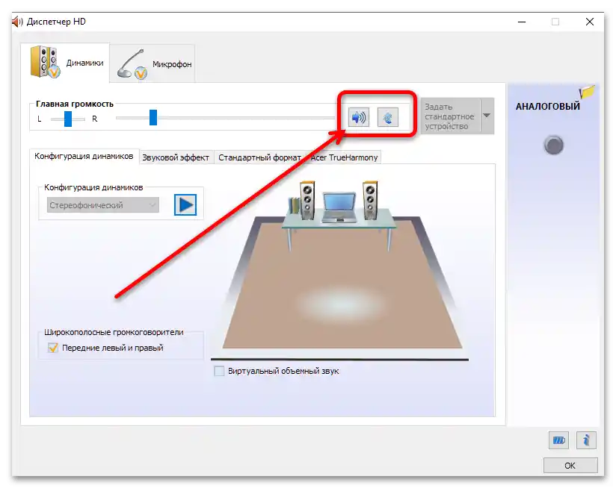Click the Диспетчер HD title bar speaker icon

pos(18,22)
